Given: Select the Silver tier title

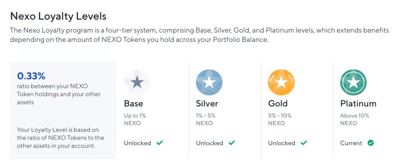Looking at the screenshot, I should point(207,103).
